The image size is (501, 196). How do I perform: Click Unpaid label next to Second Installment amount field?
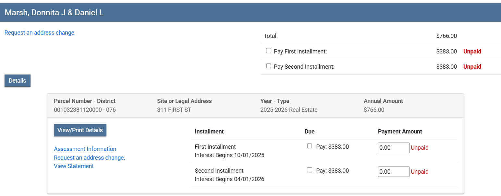420,172
